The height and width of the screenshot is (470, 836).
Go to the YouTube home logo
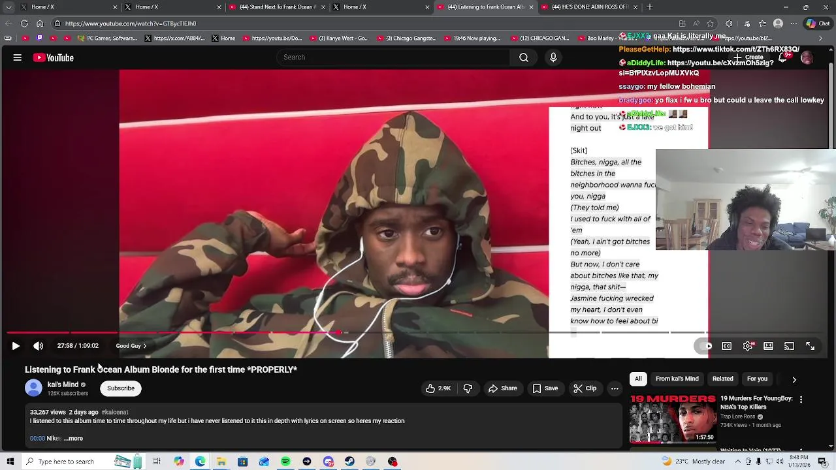coord(54,57)
